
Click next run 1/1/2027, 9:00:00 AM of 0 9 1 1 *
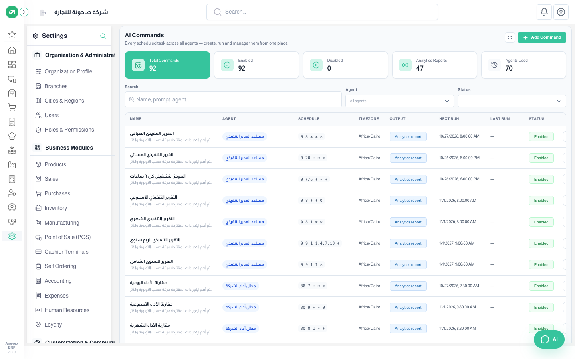[457, 264]
